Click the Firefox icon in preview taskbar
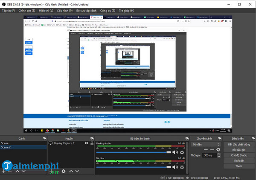This screenshot has height=180, width=256. pyautogui.click(x=47, y=131)
